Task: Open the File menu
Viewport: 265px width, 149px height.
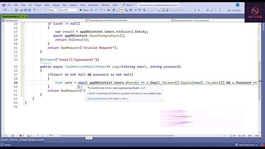Action: (9, 5)
